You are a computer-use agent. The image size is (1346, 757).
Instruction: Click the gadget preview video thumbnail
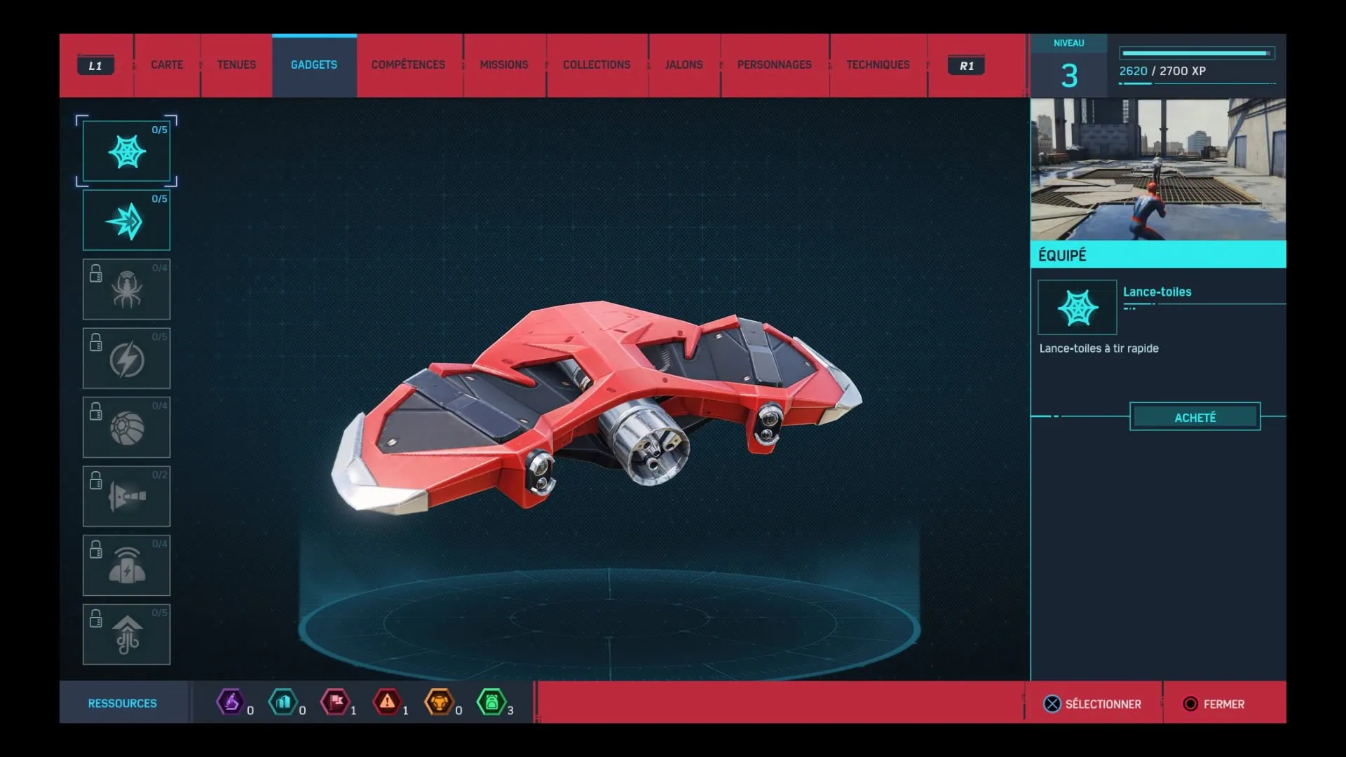coord(1157,169)
